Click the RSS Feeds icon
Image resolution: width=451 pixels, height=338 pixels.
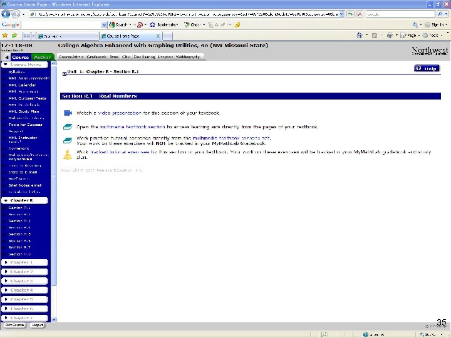click(x=375, y=36)
